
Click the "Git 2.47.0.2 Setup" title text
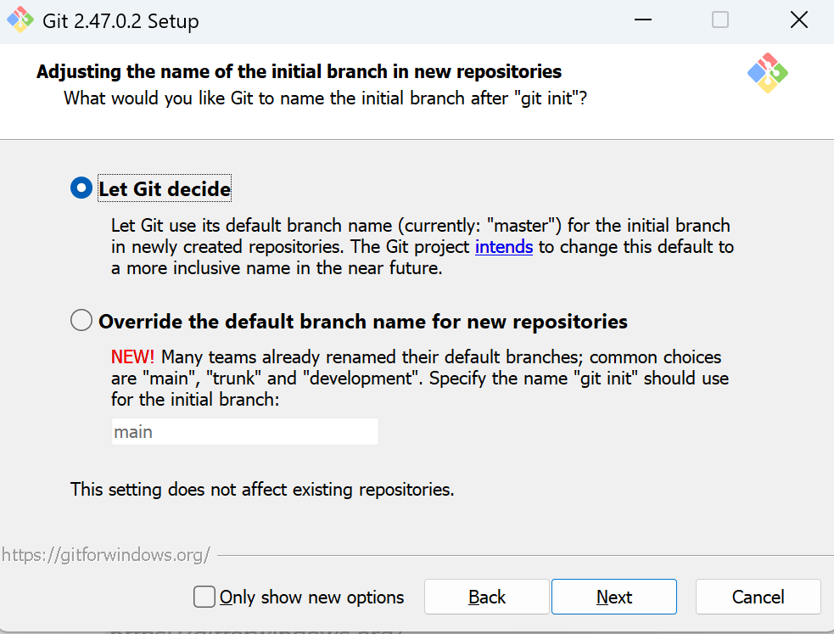[x=120, y=21]
